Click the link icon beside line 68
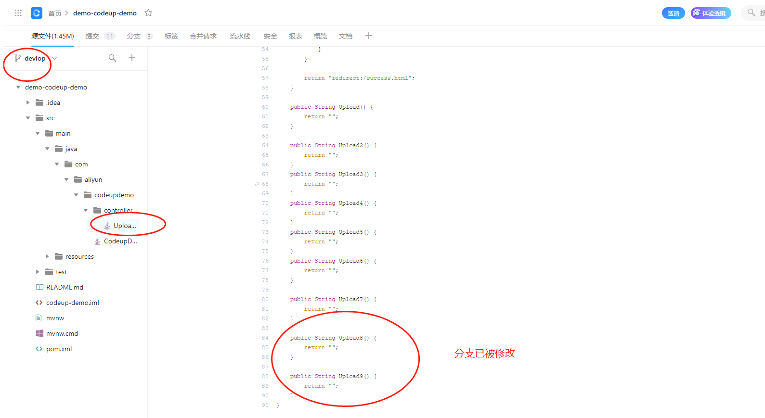 257,184
